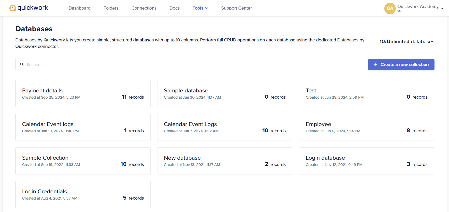
Task: Click the 11 records count on Payment details
Action: click(x=133, y=97)
